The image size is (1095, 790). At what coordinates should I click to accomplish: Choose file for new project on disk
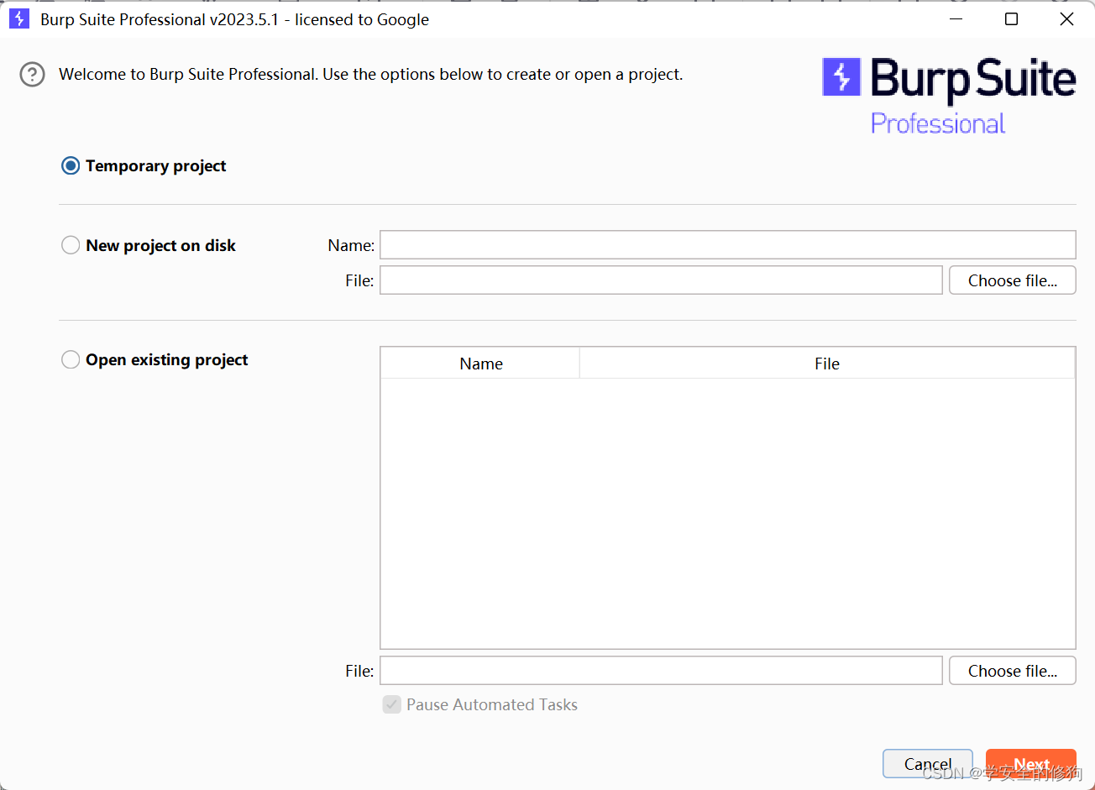tap(1013, 280)
